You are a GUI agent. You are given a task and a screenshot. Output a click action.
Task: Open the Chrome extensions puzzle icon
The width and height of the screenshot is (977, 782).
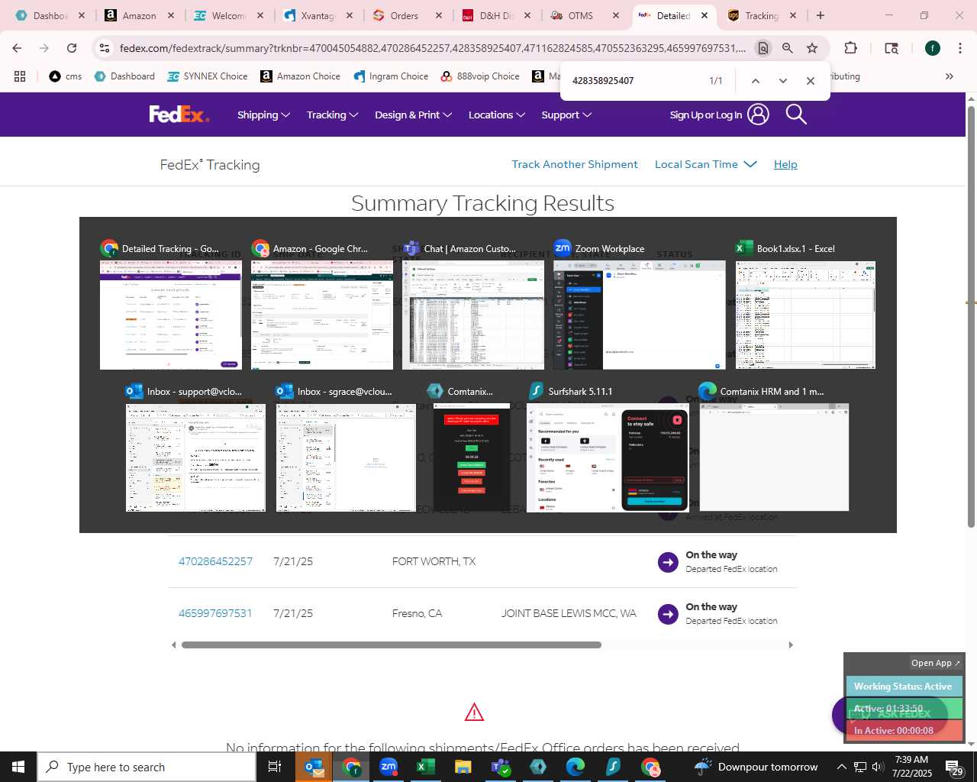click(850, 48)
